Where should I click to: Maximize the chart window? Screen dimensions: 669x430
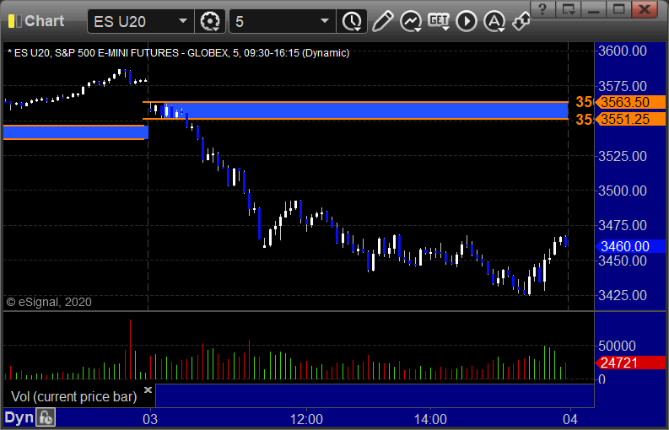tap(618, 8)
